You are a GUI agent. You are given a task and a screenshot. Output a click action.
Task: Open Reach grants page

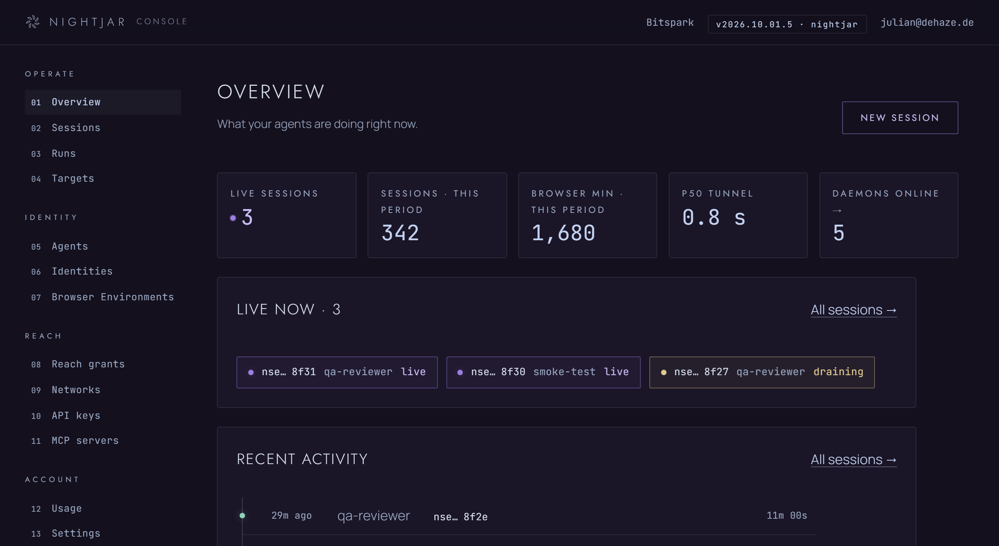[103, 364]
